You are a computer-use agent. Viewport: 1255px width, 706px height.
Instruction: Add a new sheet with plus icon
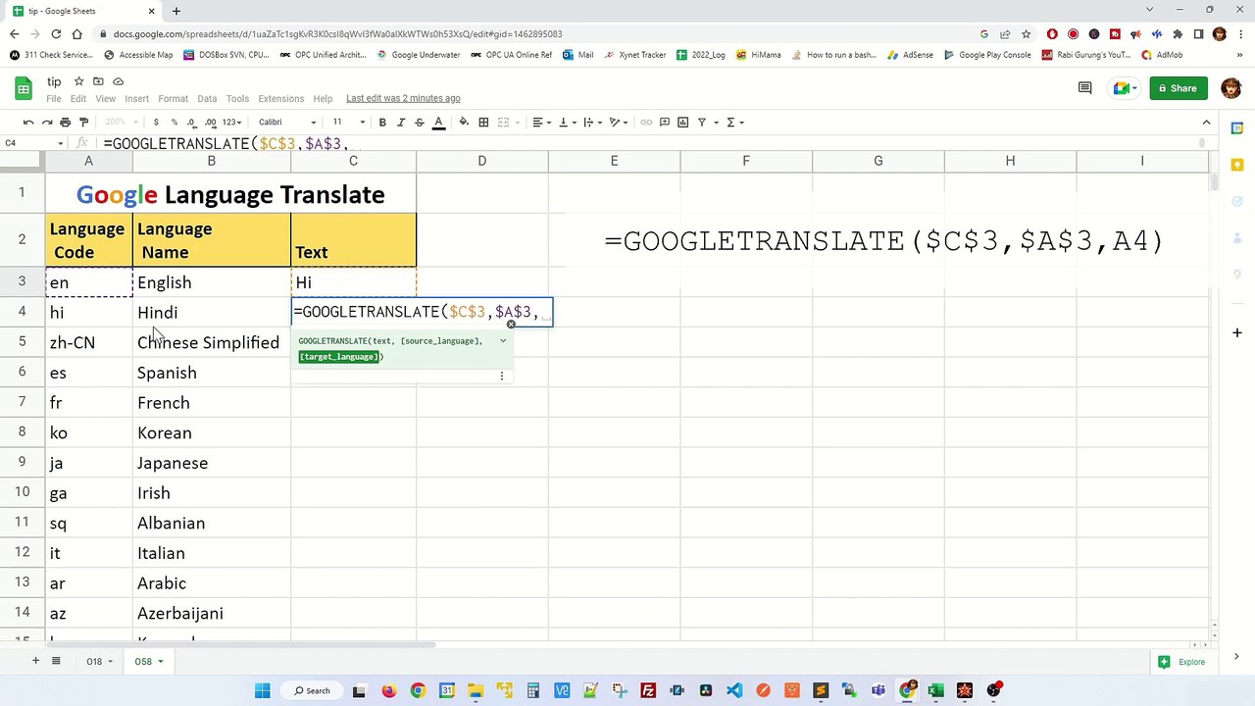pos(35,661)
